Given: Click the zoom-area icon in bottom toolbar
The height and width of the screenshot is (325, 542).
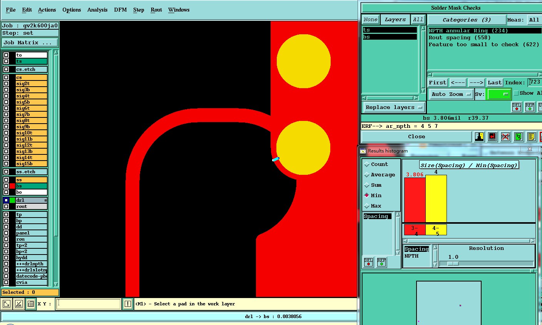Looking at the screenshot, I should click(x=7, y=304).
